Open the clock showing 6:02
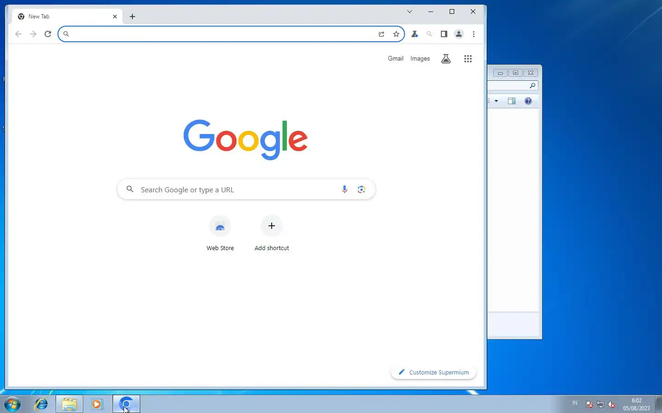 pyautogui.click(x=637, y=404)
